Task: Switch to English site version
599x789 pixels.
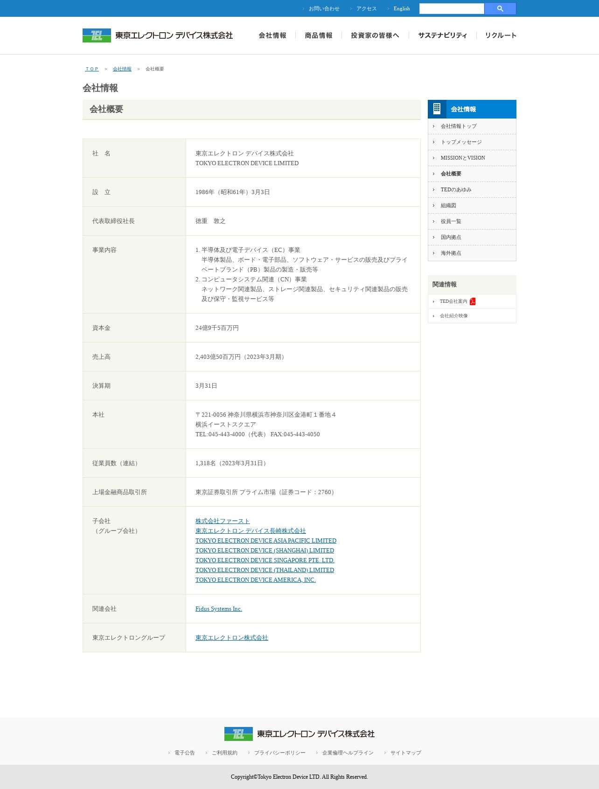Action: [x=402, y=8]
